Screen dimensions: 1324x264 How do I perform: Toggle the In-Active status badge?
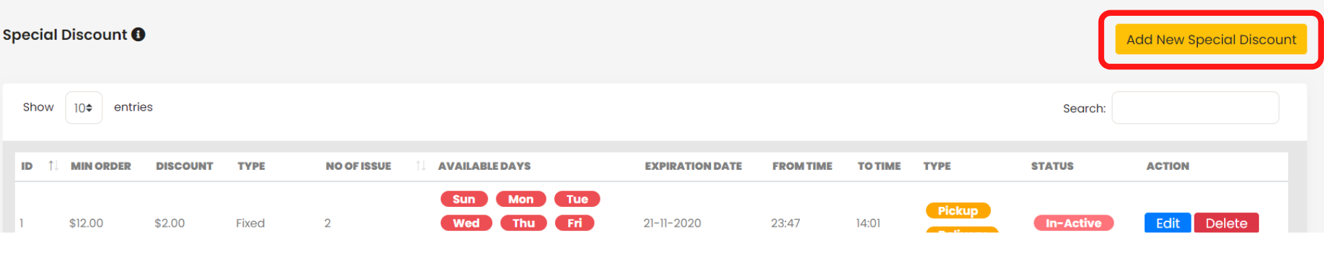[1073, 223]
